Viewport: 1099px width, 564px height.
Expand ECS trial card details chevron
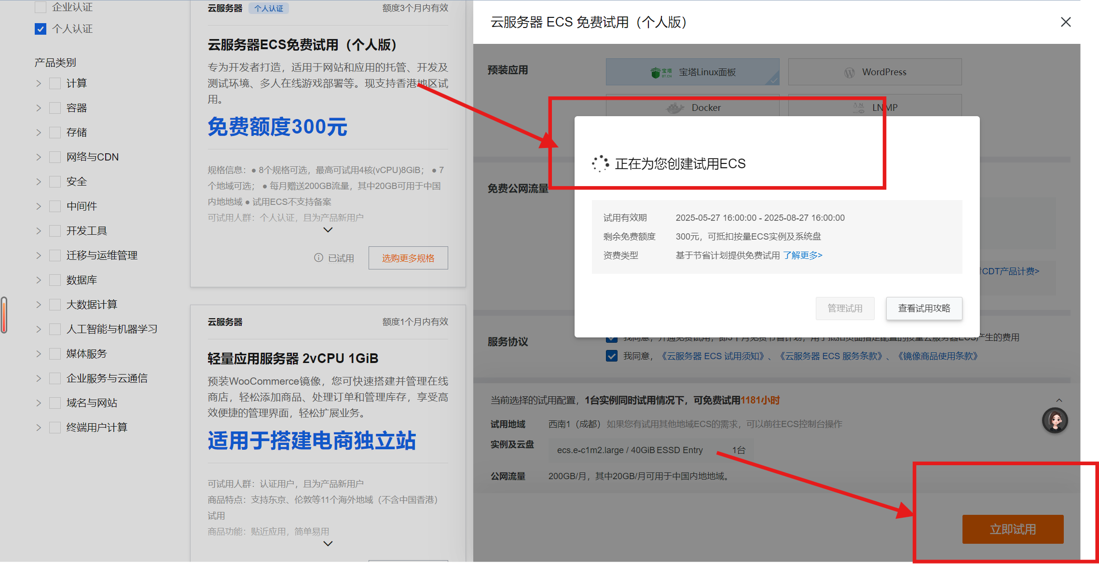(x=328, y=230)
